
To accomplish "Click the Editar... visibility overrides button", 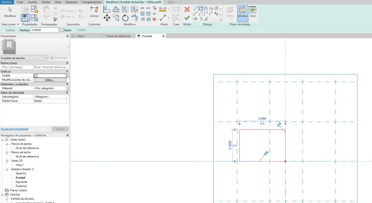I will [50, 80].
